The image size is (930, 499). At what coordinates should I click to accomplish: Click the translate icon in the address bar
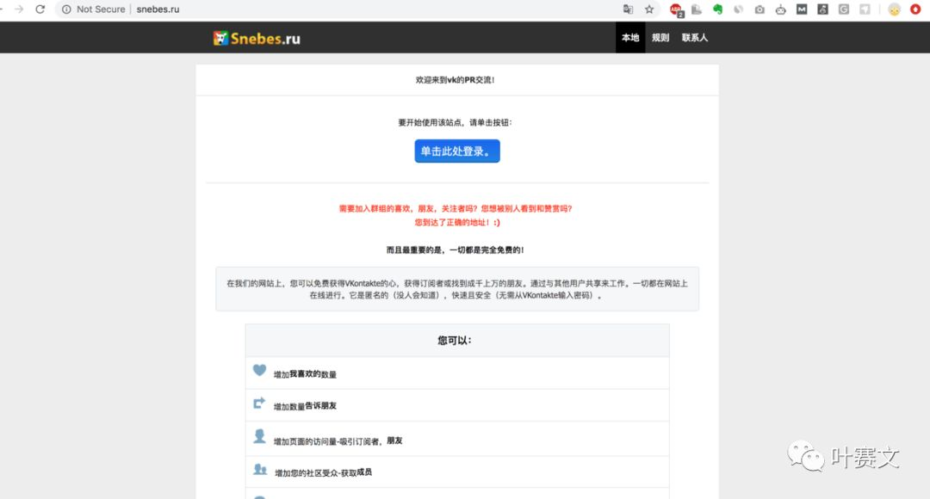[629, 9]
